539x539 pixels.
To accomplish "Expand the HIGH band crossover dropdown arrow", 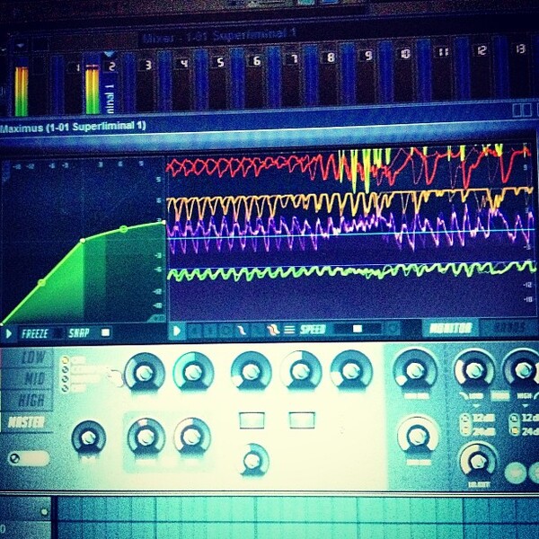I will tap(525, 406).
